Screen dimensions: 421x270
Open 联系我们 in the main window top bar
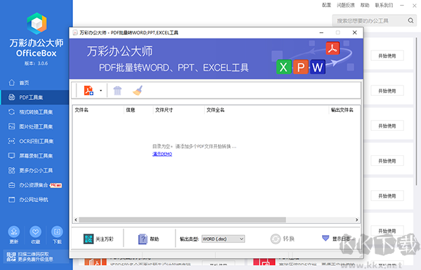[x=384, y=5]
